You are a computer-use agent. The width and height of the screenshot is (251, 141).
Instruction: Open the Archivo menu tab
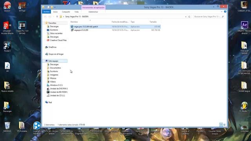pyautogui.click(x=46, y=12)
